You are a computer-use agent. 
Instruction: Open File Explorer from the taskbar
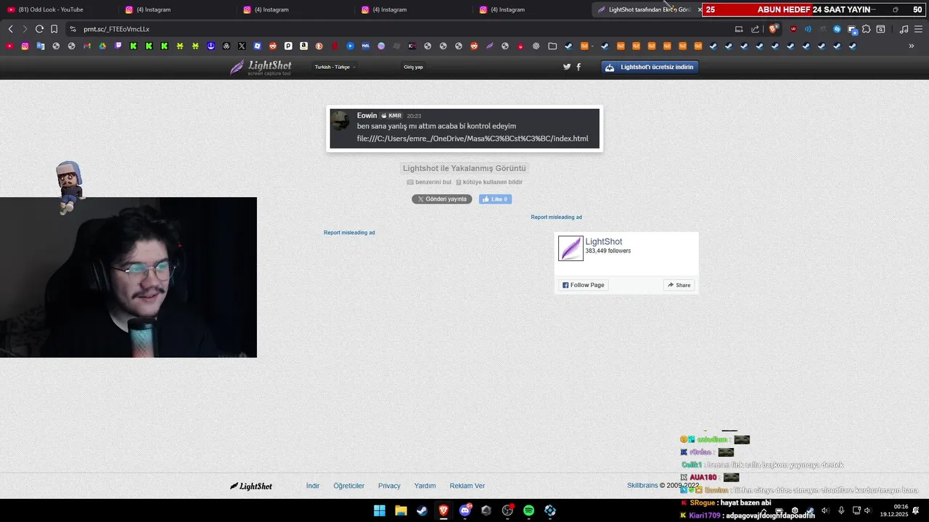tap(401, 510)
